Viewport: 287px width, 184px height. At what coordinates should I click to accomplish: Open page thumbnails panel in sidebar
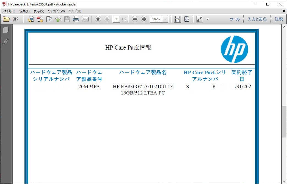point(5,30)
